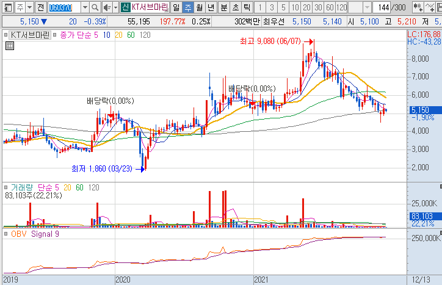The height and width of the screenshot is (285, 442).
Task: Select the 5 interval button
Action: (x=283, y=7)
